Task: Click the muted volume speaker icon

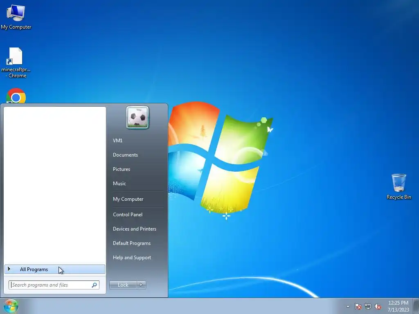Action: 378,306
